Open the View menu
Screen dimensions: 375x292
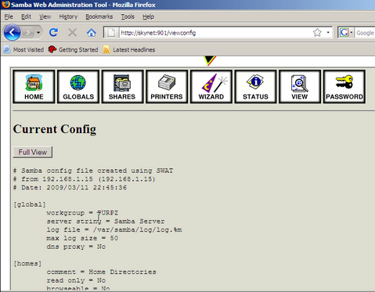point(45,16)
